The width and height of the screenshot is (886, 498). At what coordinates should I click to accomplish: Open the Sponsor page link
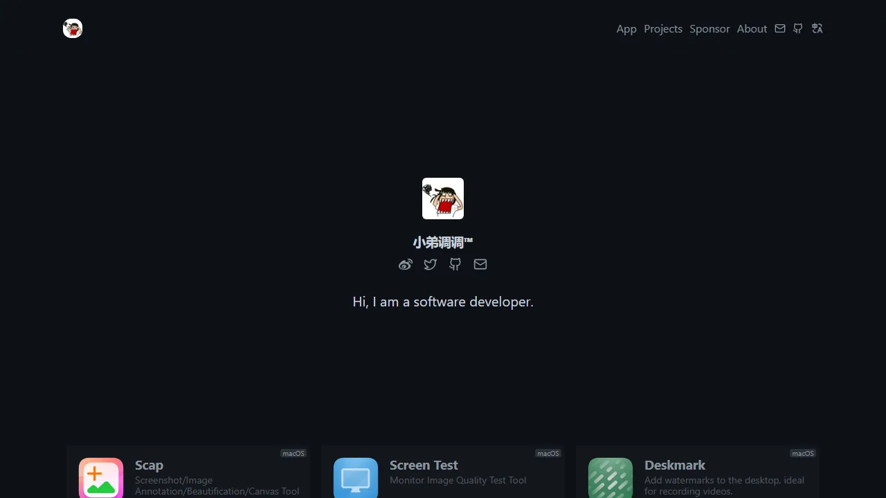pyautogui.click(x=709, y=28)
